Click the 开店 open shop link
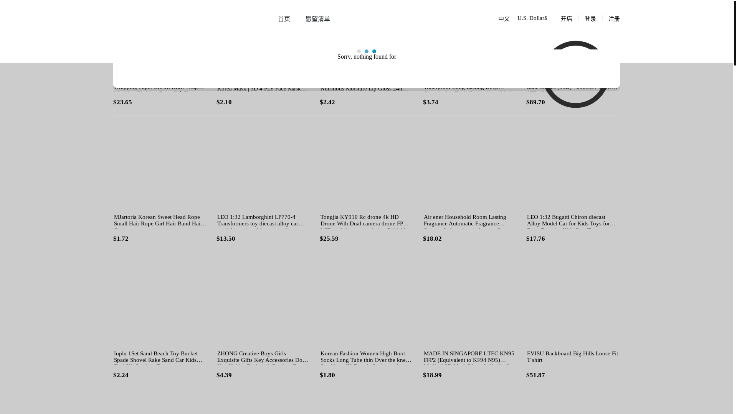Viewport: 737px width, 414px height. click(x=566, y=19)
